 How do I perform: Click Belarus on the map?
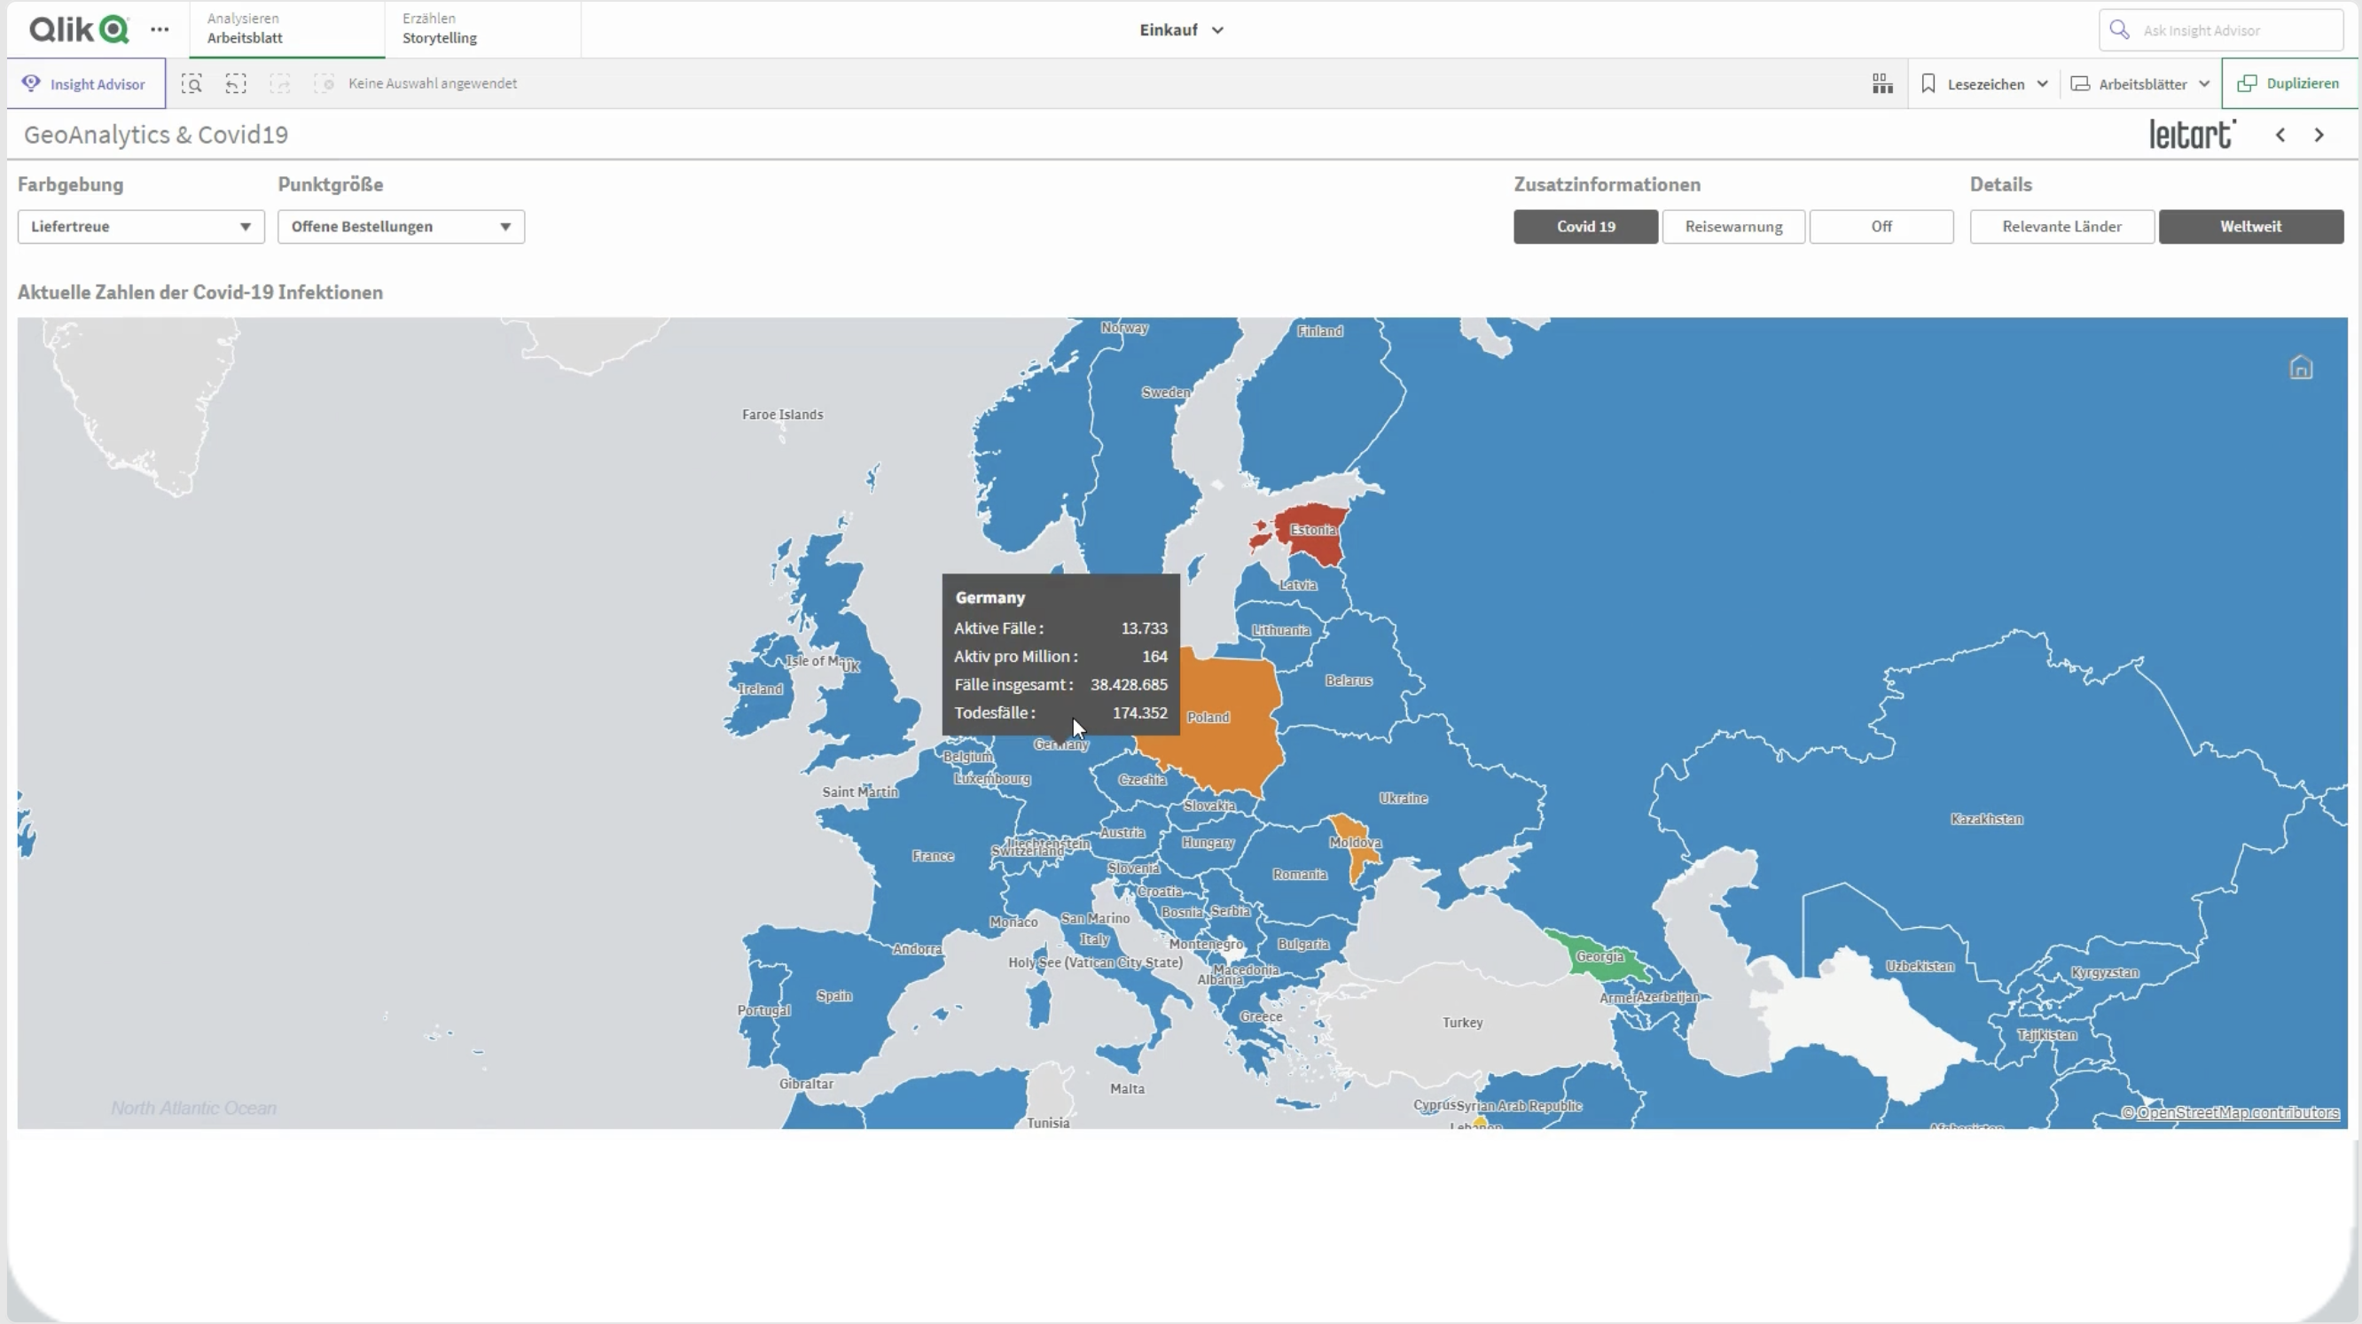pyautogui.click(x=1348, y=681)
